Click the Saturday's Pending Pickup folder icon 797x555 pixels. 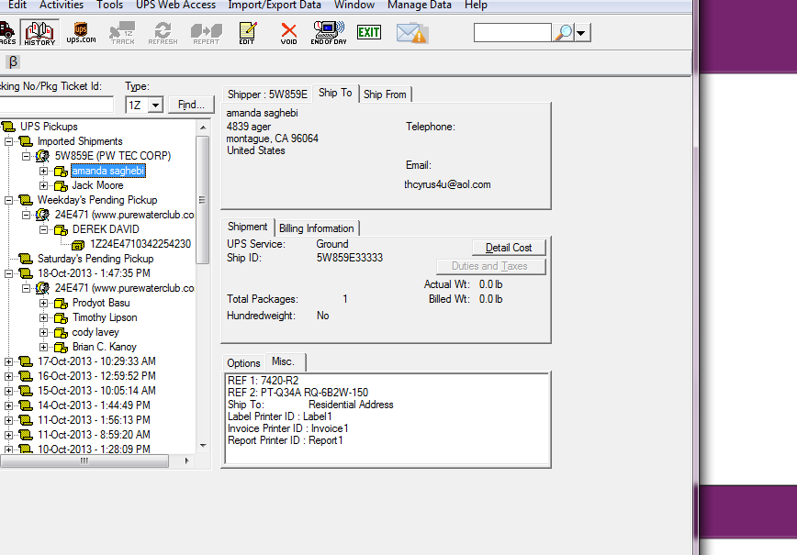tap(26, 259)
